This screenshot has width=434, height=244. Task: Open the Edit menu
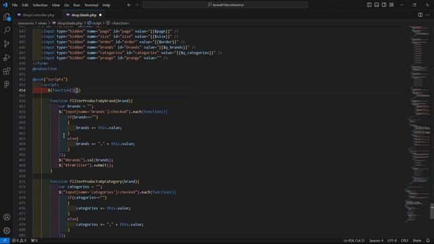pyautogui.click(x=25, y=5)
